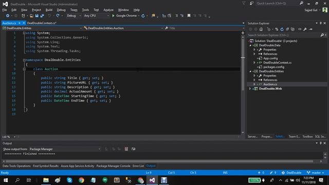Image resolution: width=329 pixels, height=185 pixels.
Task: Open the Toolbox panel tab
Action: pos(307,137)
